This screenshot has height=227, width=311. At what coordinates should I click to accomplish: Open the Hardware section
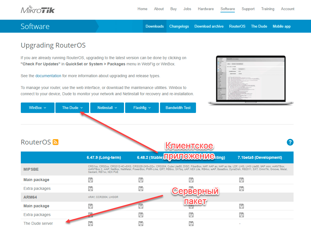pos(206,9)
